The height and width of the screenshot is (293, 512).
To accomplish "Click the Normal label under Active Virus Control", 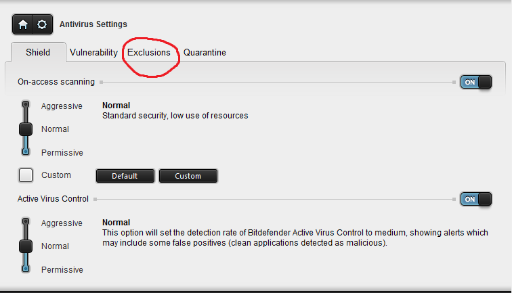I will (x=55, y=246).
